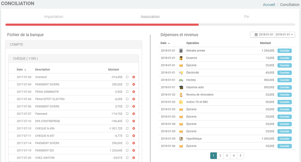Open the 2018-01-01 - 2018-01-31 date range dropdown
This screenshot has width=301, height=162.
click(272, 35)
